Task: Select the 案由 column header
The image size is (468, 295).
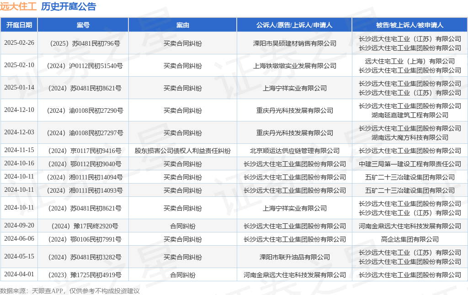Action: (183, 25)
